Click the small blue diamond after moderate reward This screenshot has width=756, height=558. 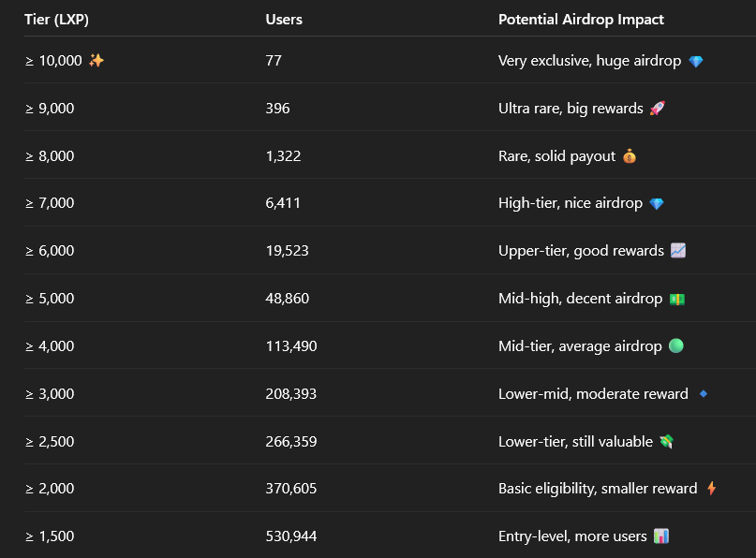pyautogui.click(x=704, y=393)
